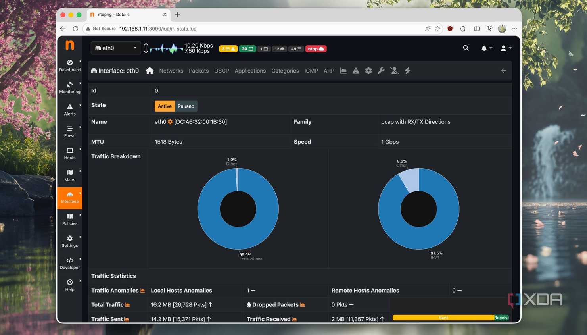Open the Traffic Anomalies chart icon
Screen dimensions: 587x335
(142, 291)
